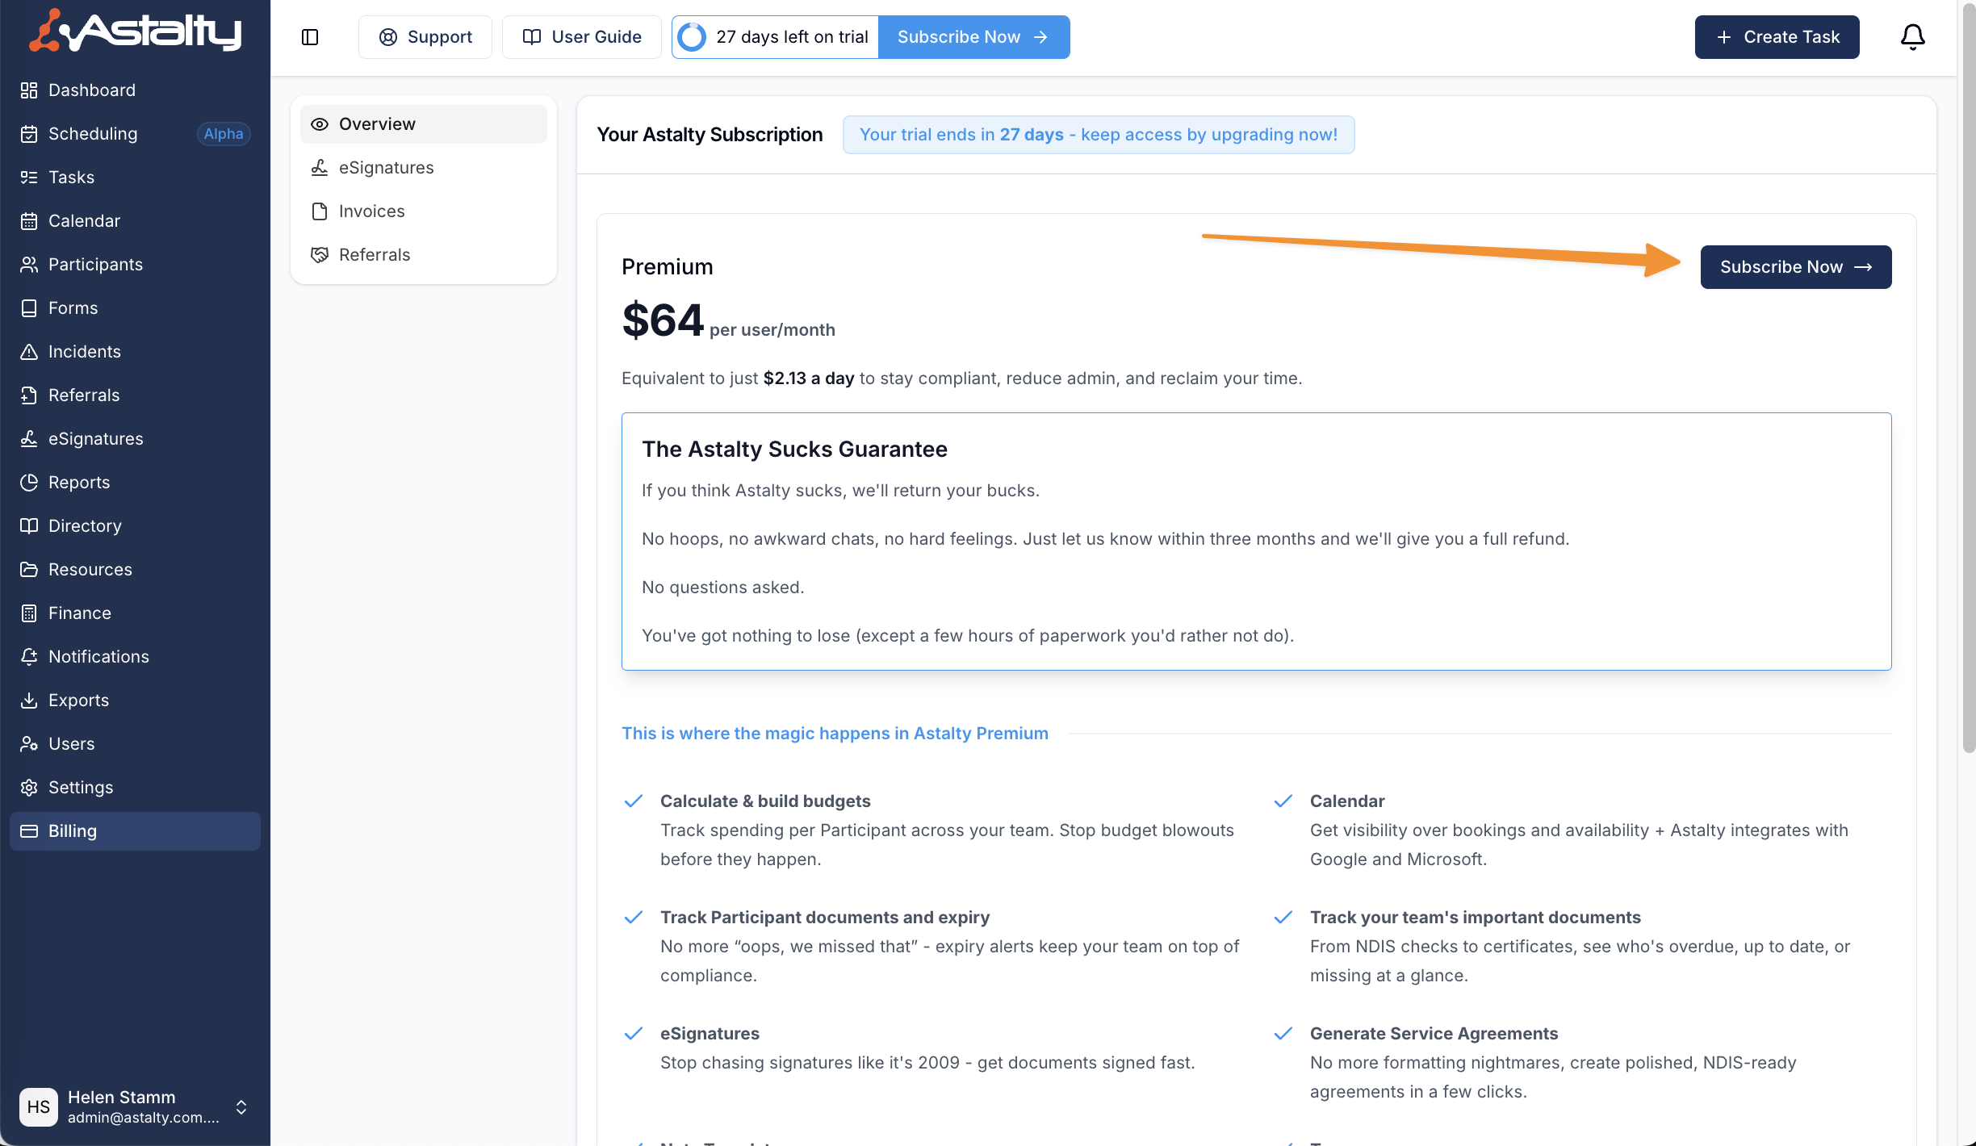Click the Create Task button
The width and height of the screenshot is (1976, 1146).
tap(1777, 37)
